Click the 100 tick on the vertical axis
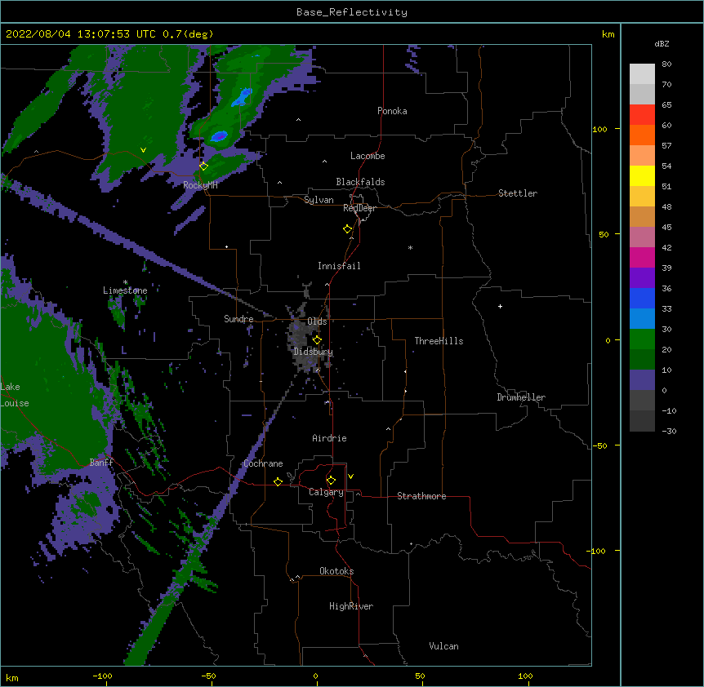Image resolution: width=704 pixels, height=687 pixels. [x=599, y=129]
